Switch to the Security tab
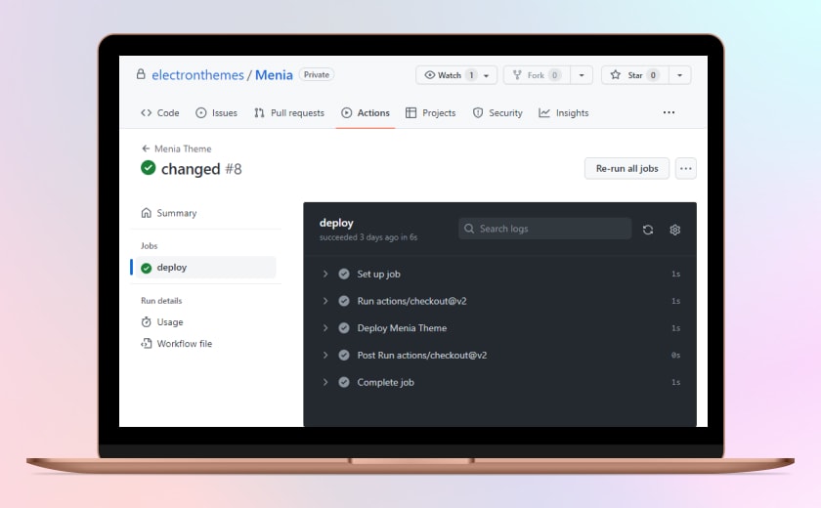The height and width of the screenshot is (508, 821). click(x=497, y=113)
